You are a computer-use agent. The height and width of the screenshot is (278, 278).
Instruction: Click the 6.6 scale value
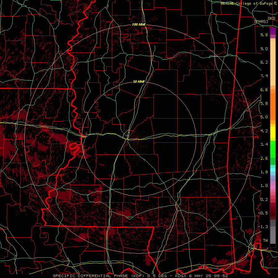click(264, 90)
